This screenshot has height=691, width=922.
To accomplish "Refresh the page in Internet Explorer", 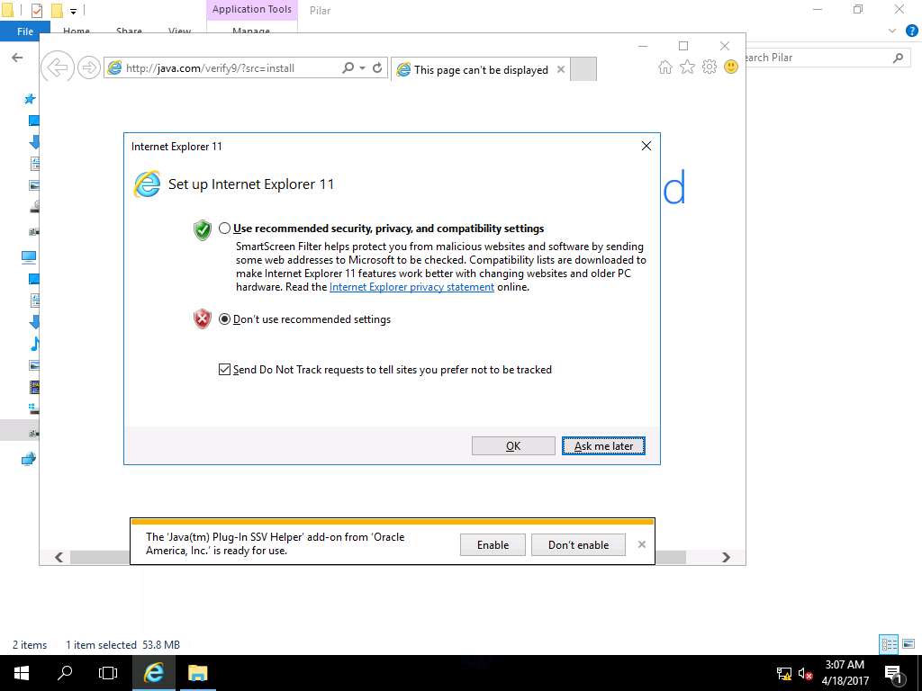I will click(377, 67).
